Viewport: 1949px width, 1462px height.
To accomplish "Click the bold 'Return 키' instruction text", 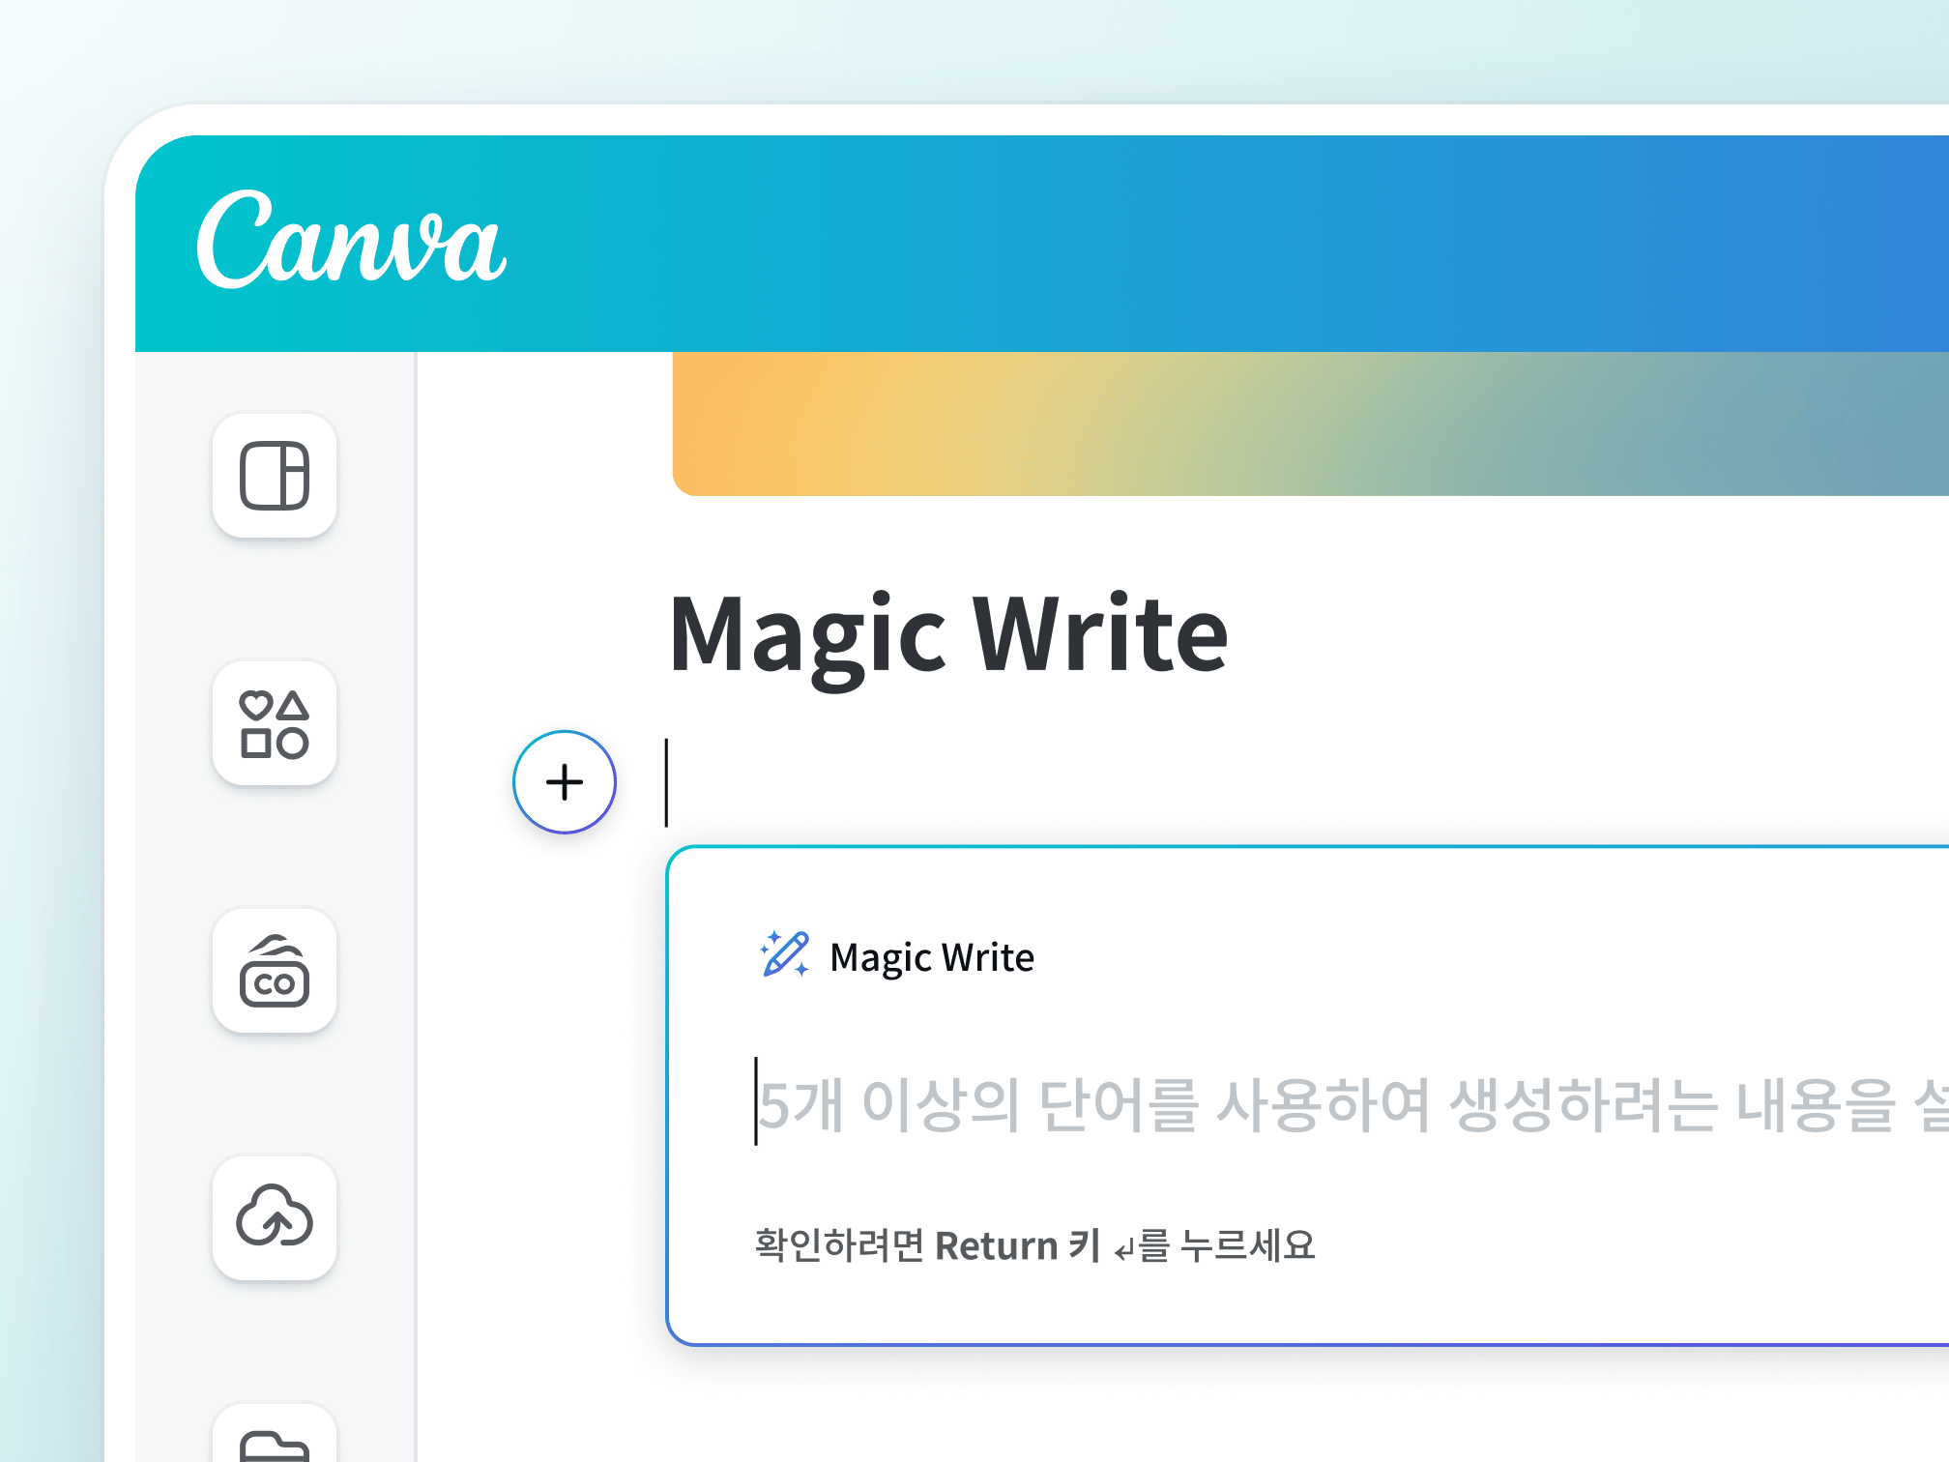I will (x=1015, y=1245).
